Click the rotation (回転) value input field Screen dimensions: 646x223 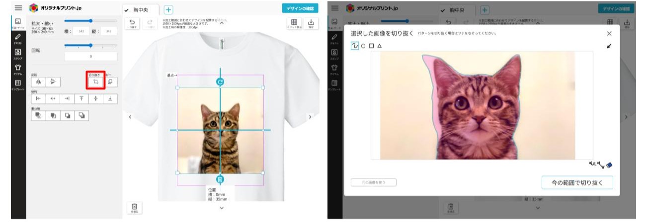point(90,56)
